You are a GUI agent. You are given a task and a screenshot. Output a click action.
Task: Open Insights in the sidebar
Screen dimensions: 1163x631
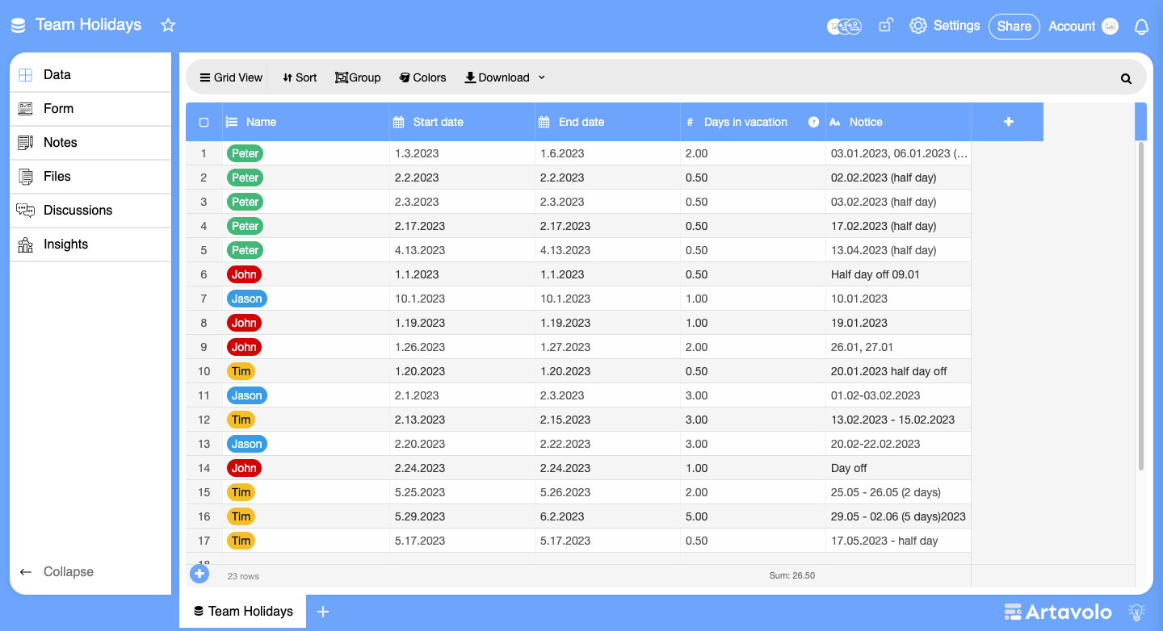click(x=90, y=244)
